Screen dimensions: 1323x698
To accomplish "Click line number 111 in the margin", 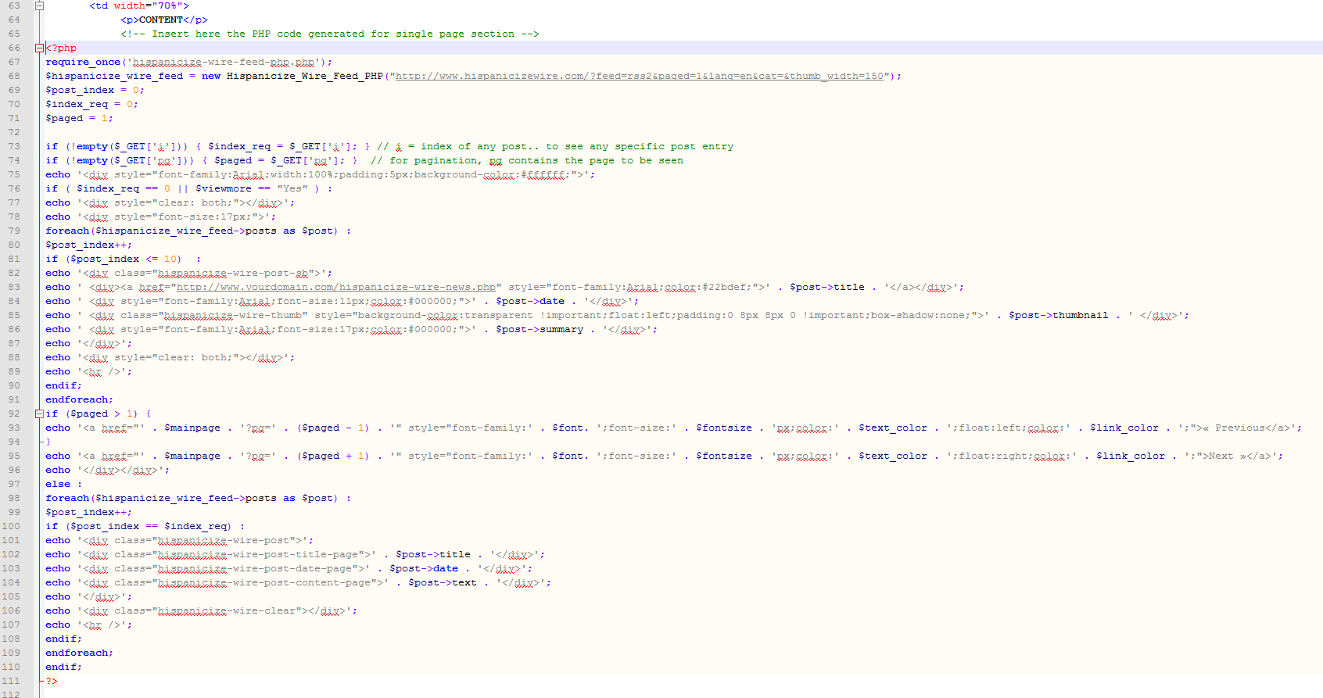I will click(14, 681).
